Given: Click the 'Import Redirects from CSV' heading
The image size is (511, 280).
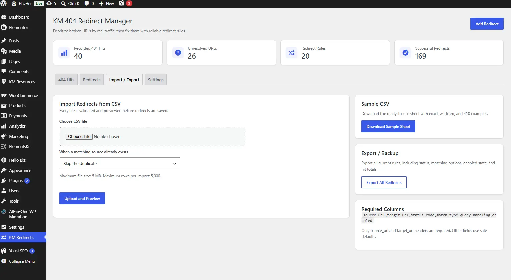Looking at the screenshot, I should coord(90,104).
